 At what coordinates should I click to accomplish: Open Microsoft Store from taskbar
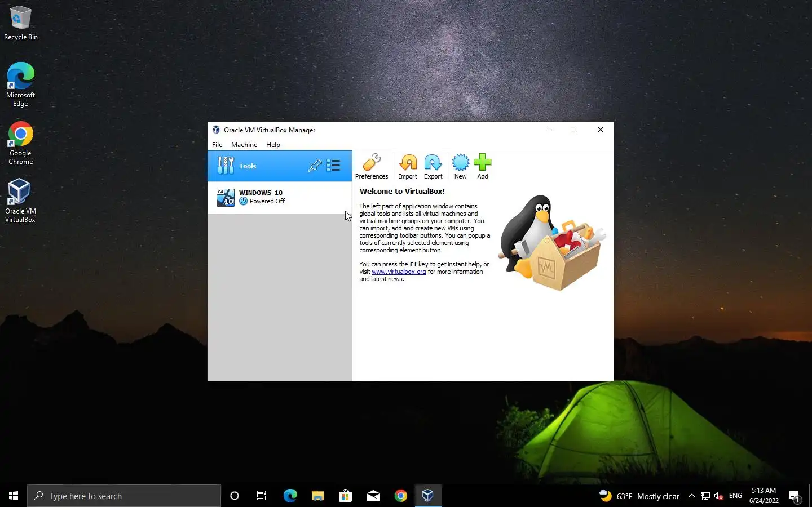coord(345,496)
